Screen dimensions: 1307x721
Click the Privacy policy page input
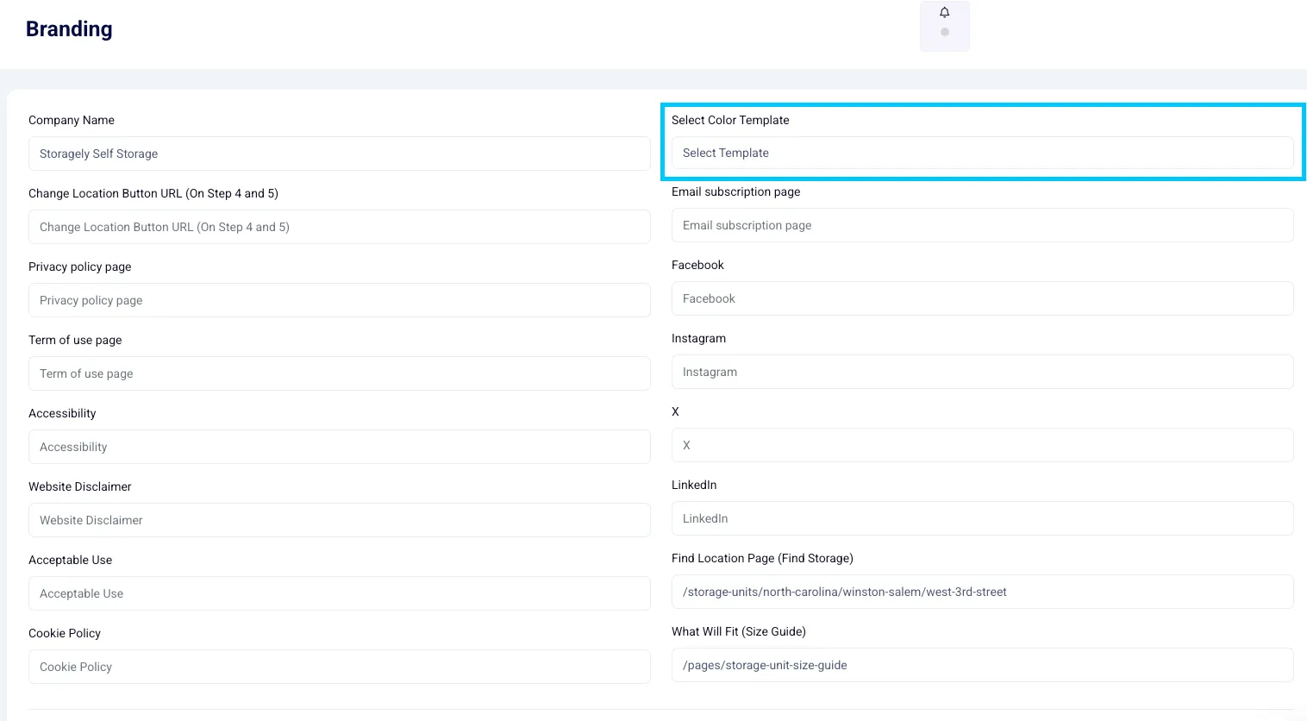point(340,300)
